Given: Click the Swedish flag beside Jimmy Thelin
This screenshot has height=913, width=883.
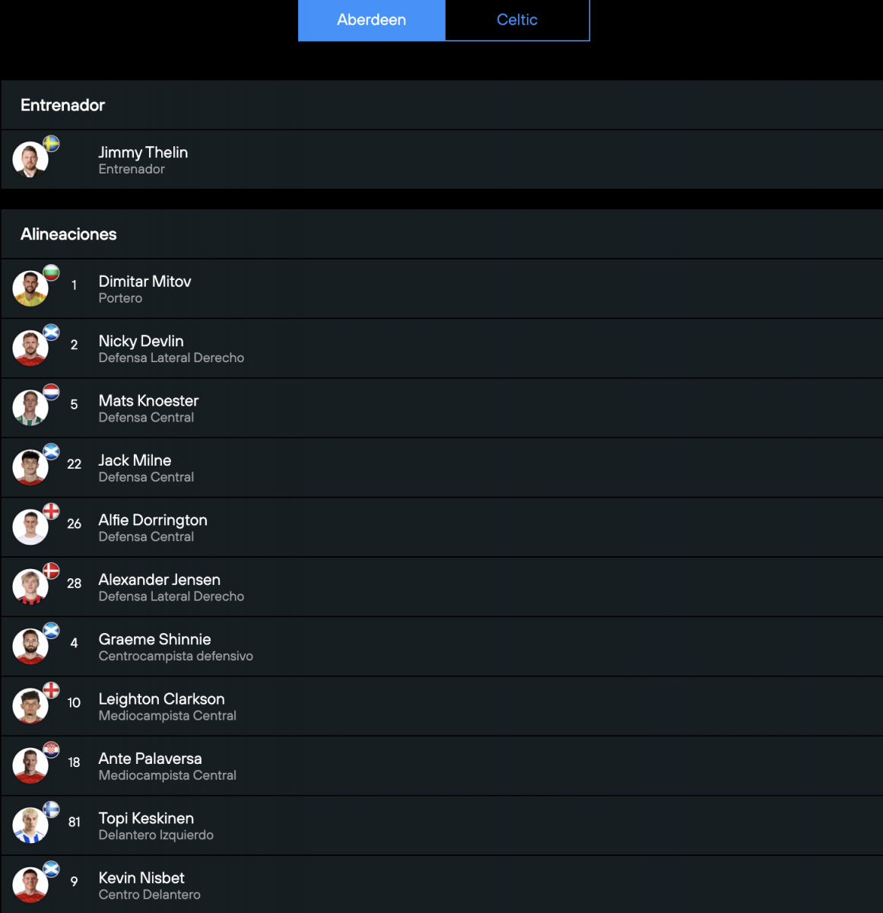Looking at the screenshot, I should pyautogui.click(x=51, y=144).
